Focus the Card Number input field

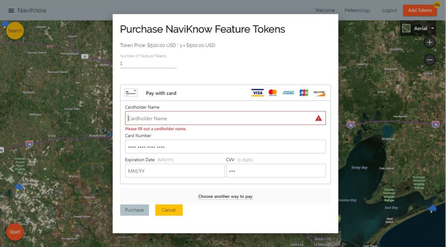225,146
